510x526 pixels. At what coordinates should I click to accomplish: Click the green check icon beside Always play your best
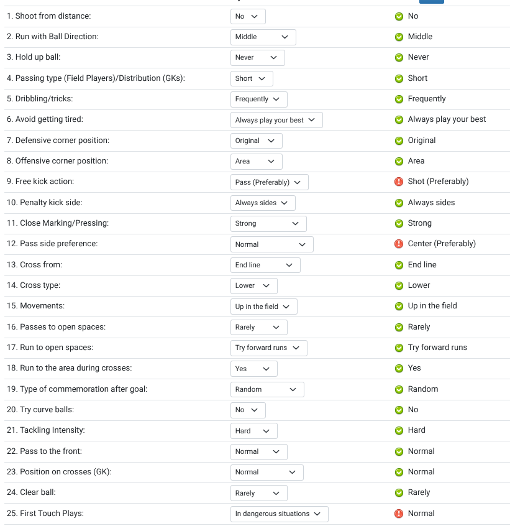click(x=399, y=120)
